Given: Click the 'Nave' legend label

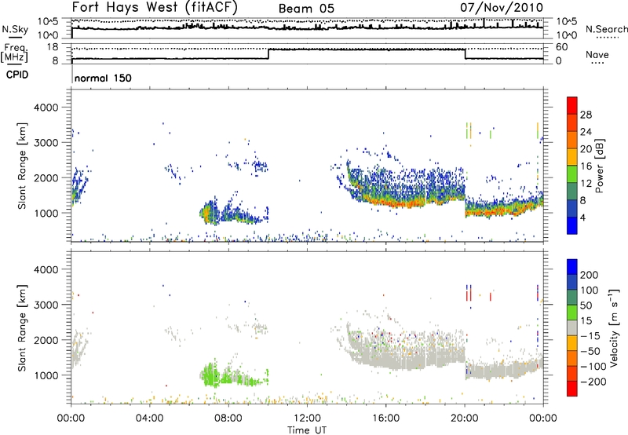Looking at the screenshot, I should coord(597,55).
